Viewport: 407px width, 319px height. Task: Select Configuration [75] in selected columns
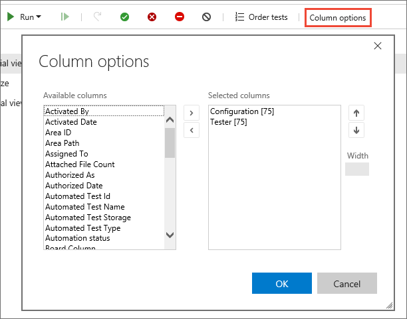tap(242, 111)
